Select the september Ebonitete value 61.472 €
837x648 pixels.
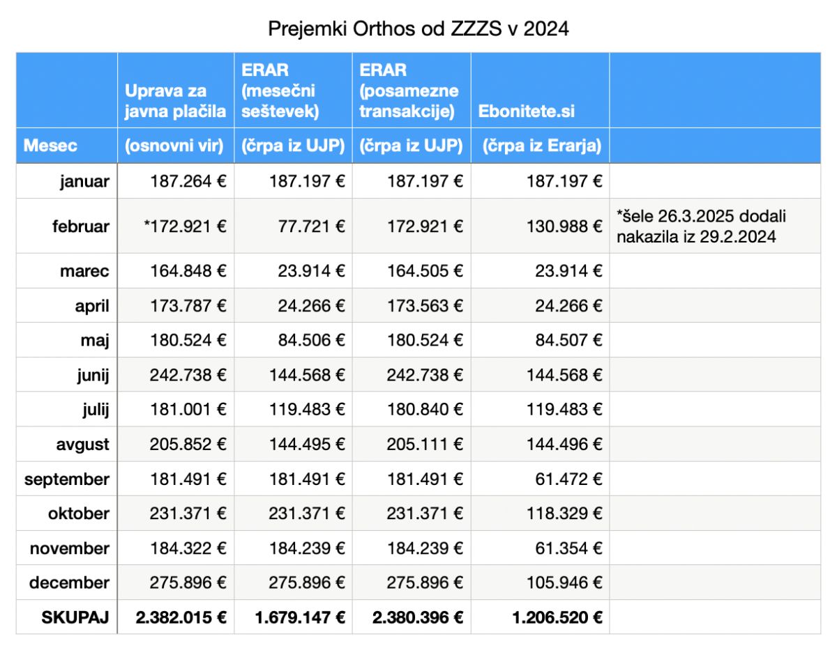click(x=541, y=479)
